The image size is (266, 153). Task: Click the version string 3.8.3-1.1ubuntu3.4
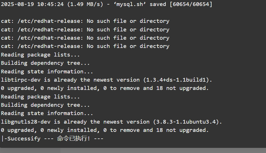pos(186,122)
